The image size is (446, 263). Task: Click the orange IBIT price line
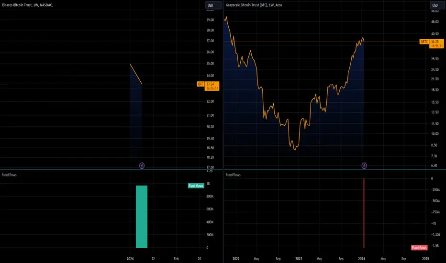click(x=136, y=74)
